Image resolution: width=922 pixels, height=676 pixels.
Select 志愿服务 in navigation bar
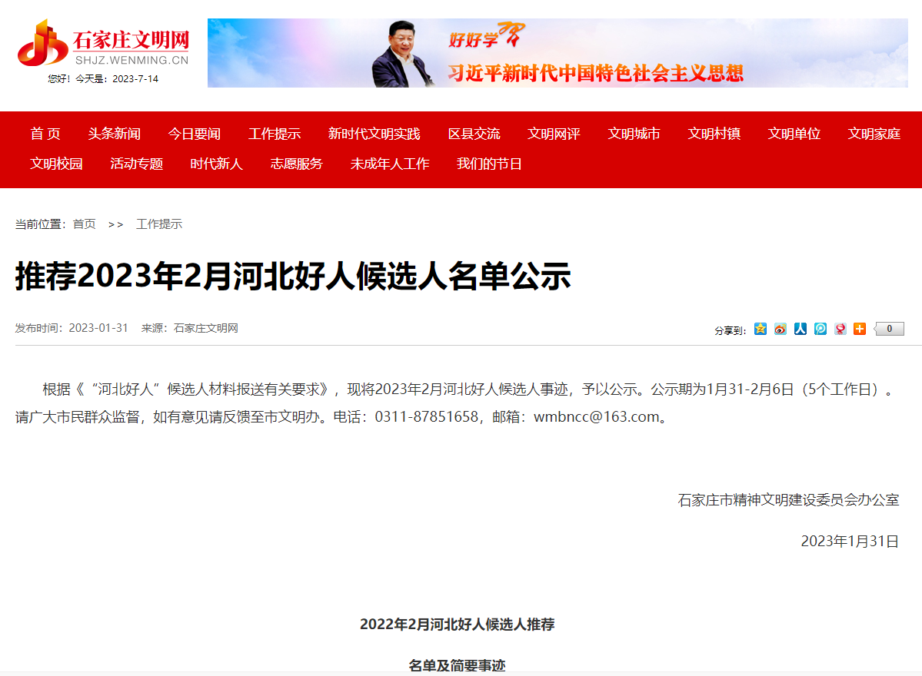click(296, 164)
